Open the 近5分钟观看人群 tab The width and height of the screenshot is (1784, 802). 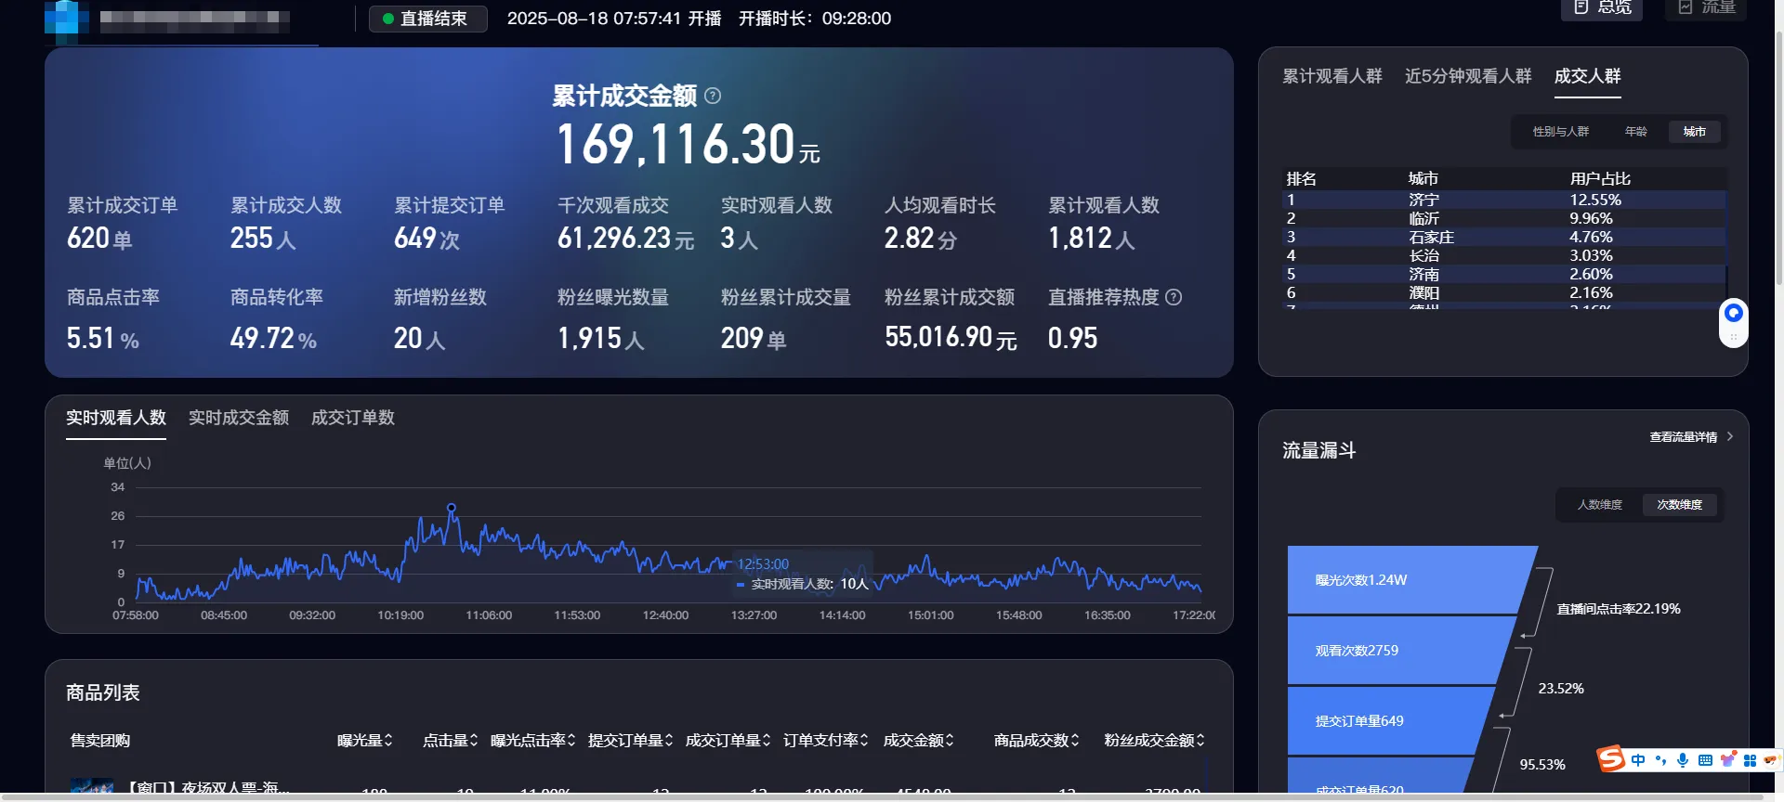click(x=1468, y=76)
